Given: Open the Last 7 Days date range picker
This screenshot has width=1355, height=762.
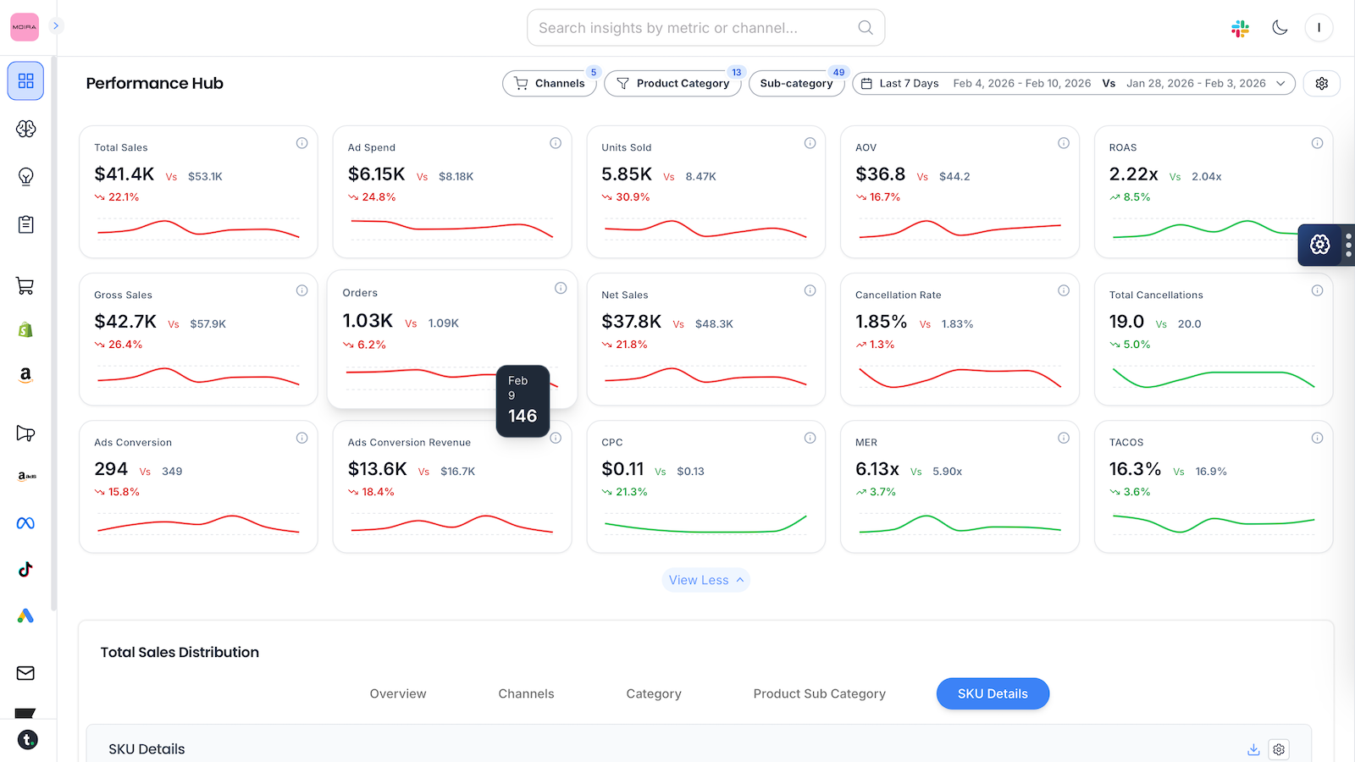Looking at the screenshot, I should click(x=908, y=83).
